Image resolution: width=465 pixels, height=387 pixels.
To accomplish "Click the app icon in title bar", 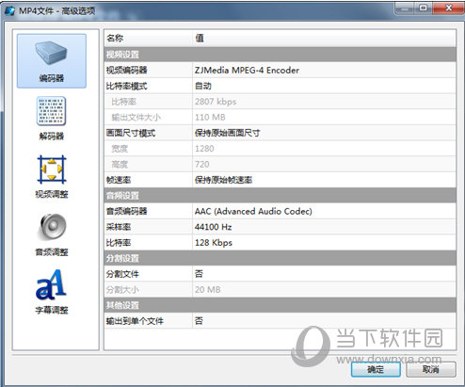I will click(x=10, y=11).
